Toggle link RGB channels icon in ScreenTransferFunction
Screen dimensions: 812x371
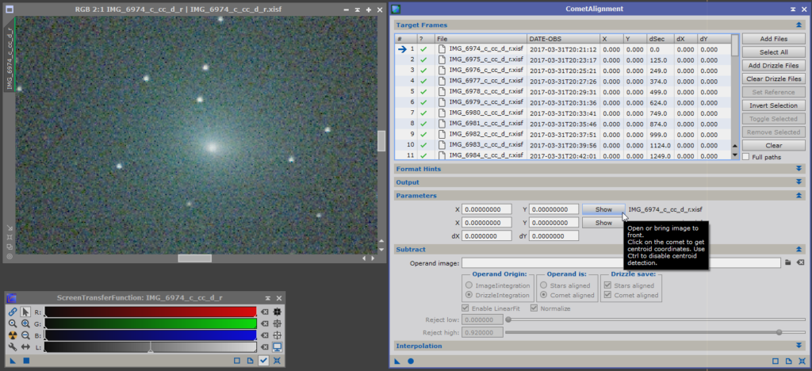coord(13,312)
